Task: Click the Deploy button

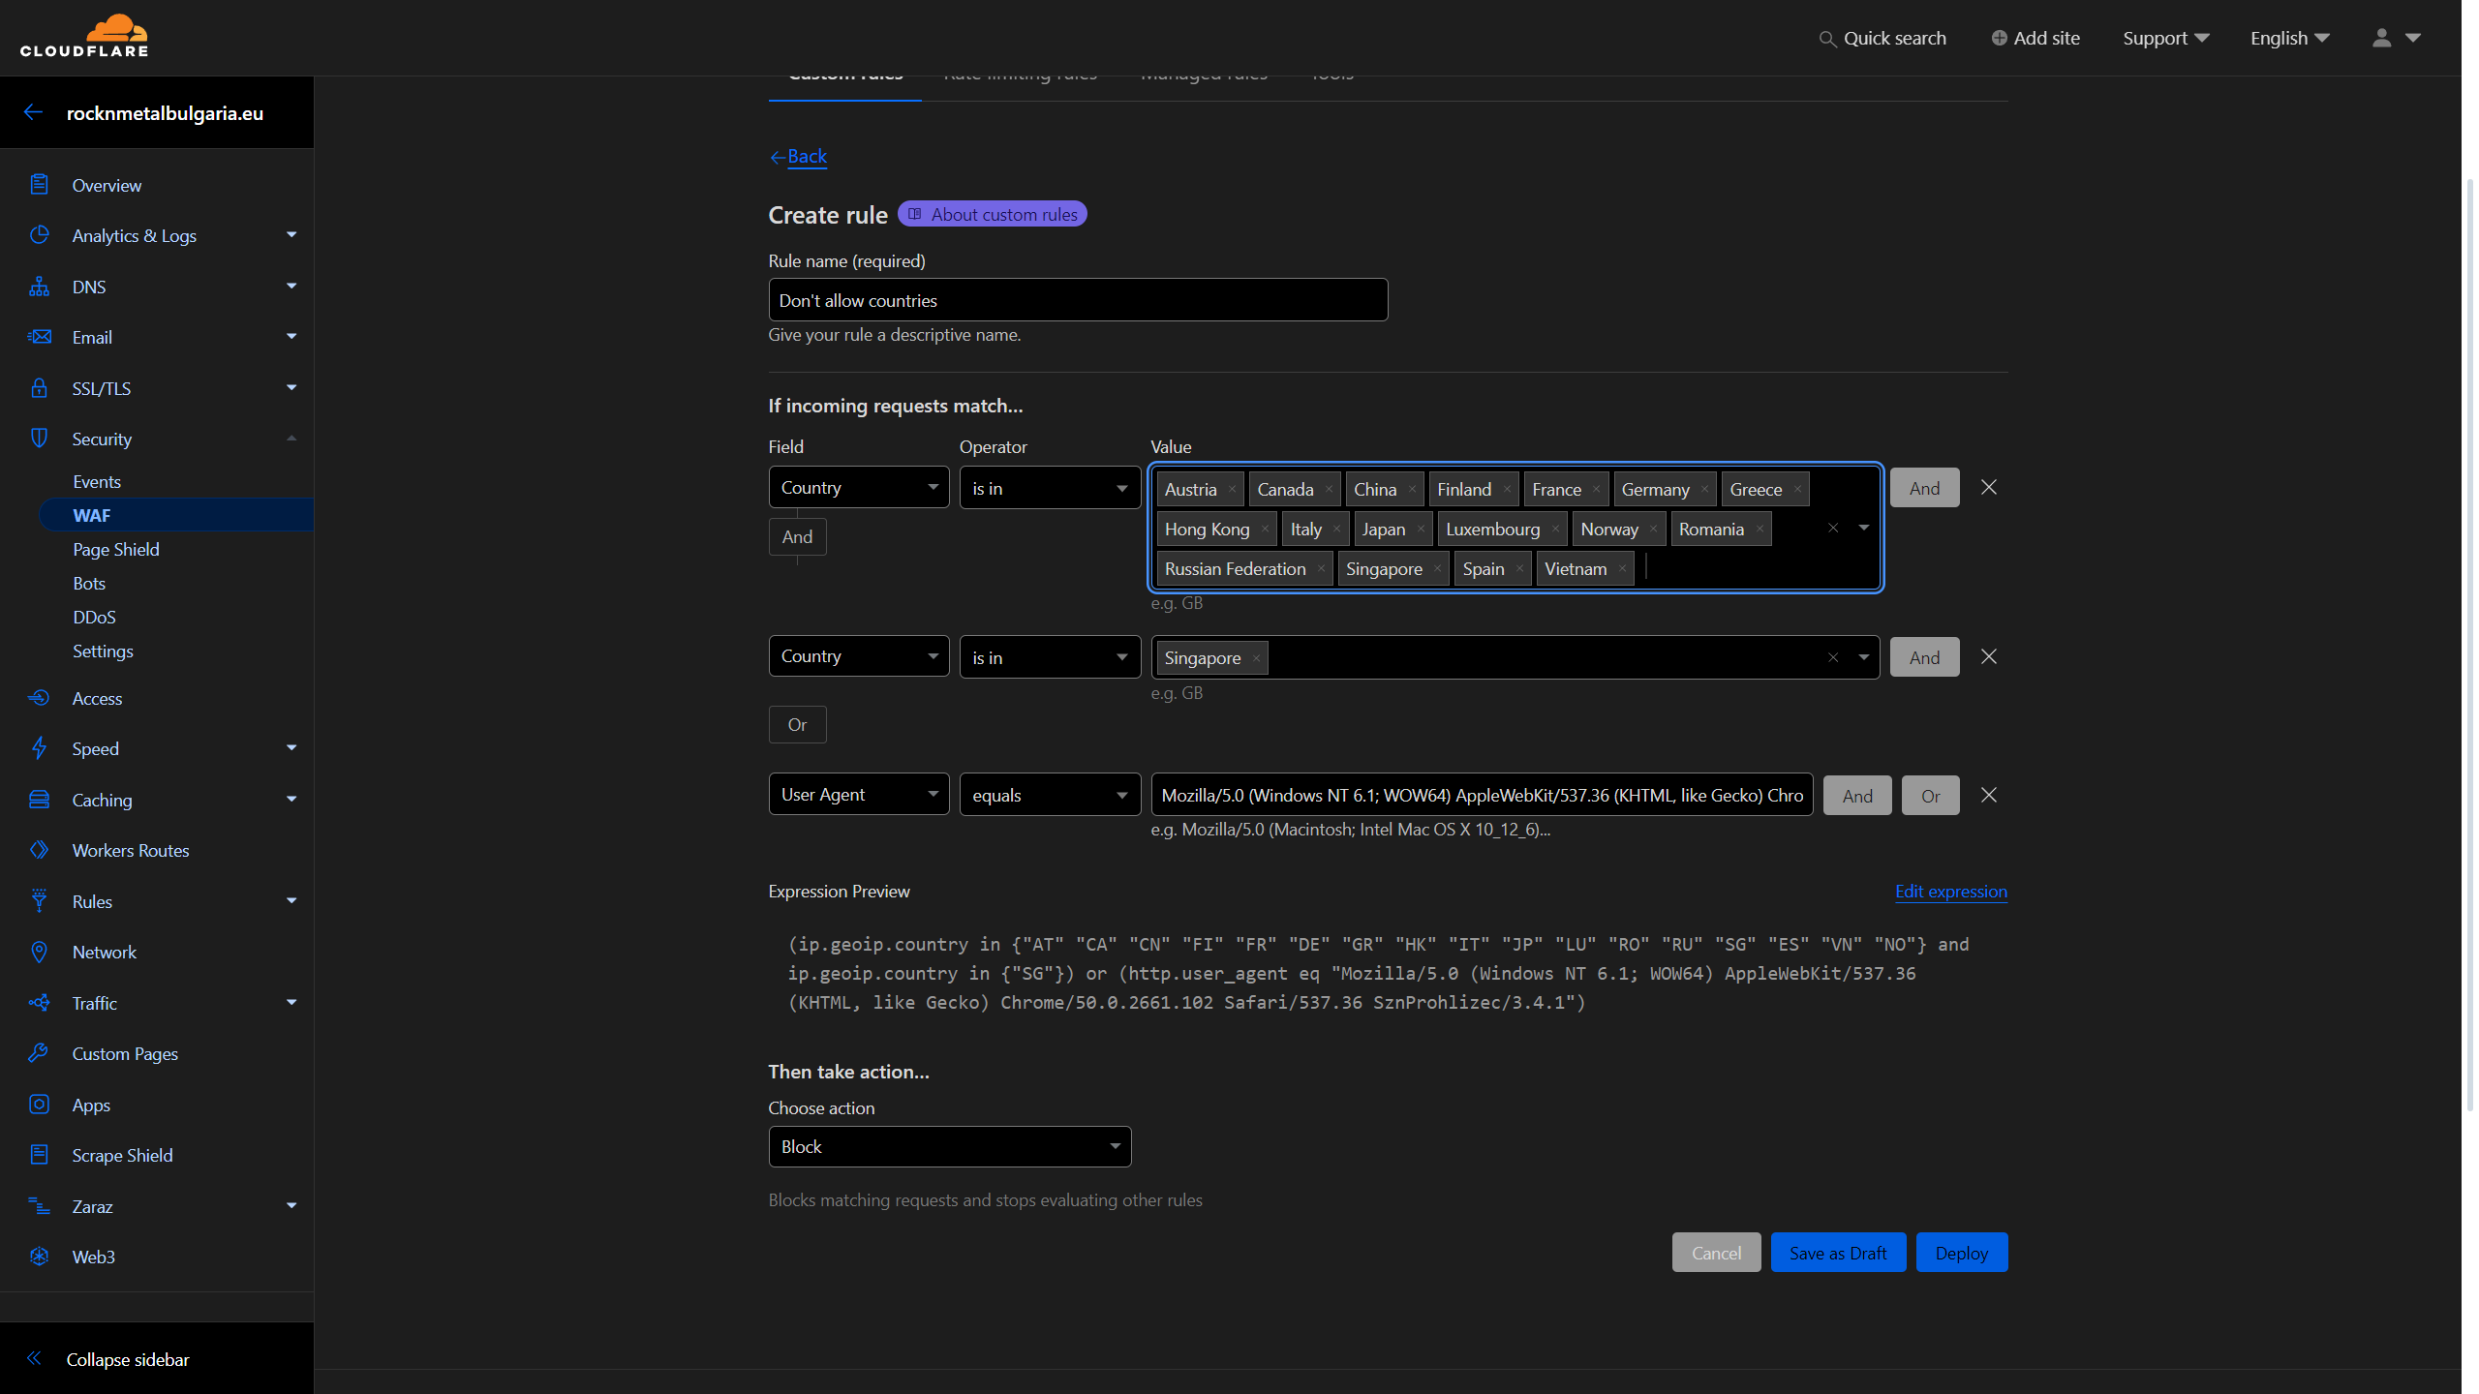Action: [x=1961, y=1253]
